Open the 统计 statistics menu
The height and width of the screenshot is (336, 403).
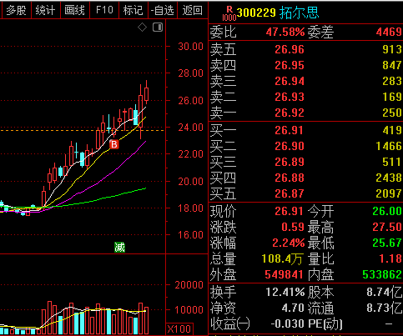pos(45,11)
